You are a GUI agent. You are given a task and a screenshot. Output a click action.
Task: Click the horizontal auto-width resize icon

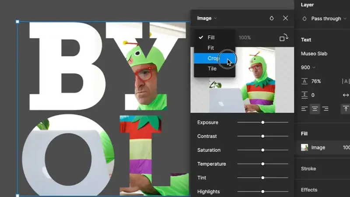pyautogui.click(x=346, y=95)
